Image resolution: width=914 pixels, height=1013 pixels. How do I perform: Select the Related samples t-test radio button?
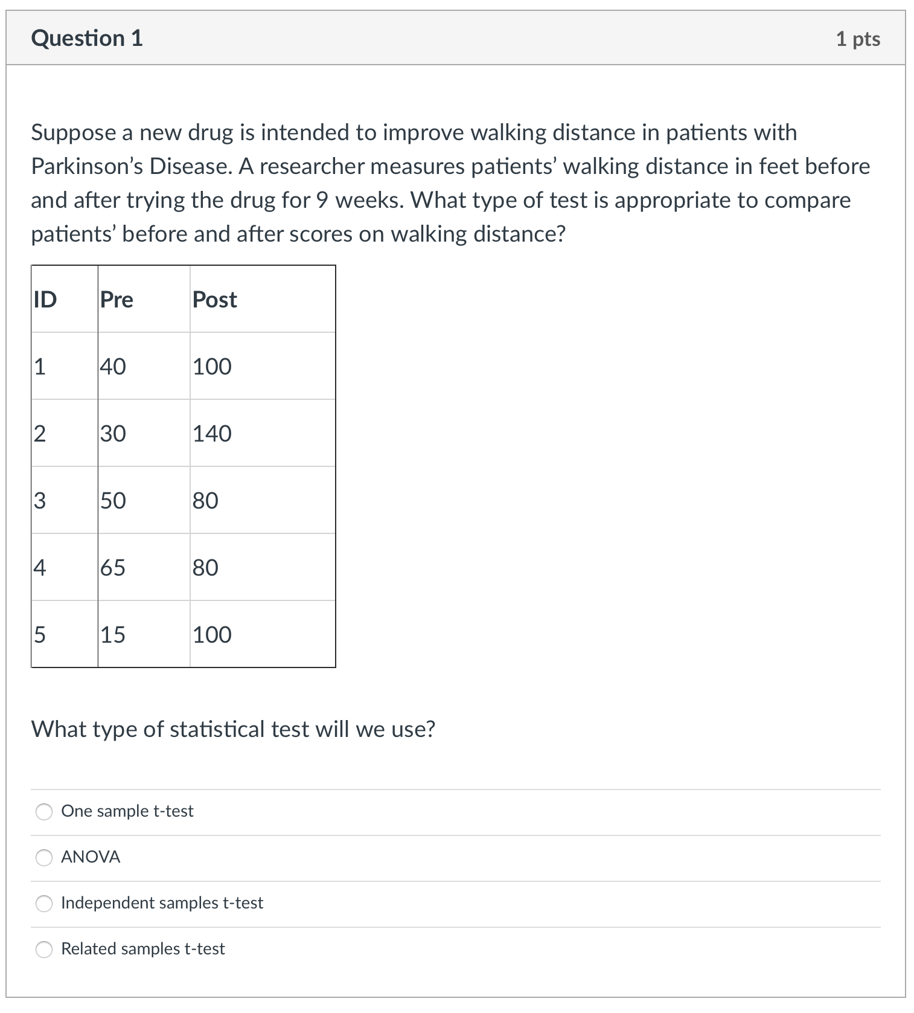(44, 950)
